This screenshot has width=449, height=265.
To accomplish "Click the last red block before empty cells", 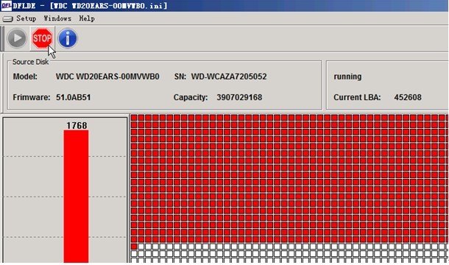I will pyautogui.click(x=134, y=247).
